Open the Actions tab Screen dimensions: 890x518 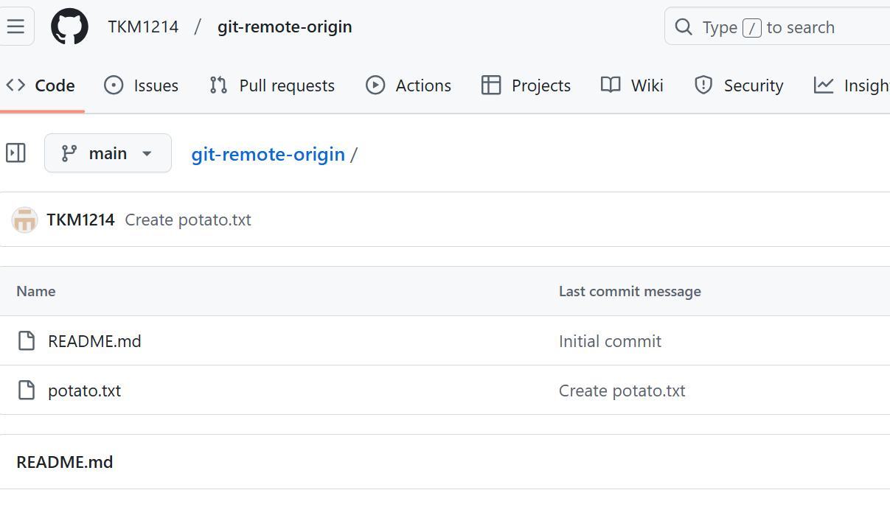[x=409, y=85]
